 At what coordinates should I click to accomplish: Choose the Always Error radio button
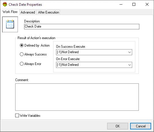coord(22,64)
